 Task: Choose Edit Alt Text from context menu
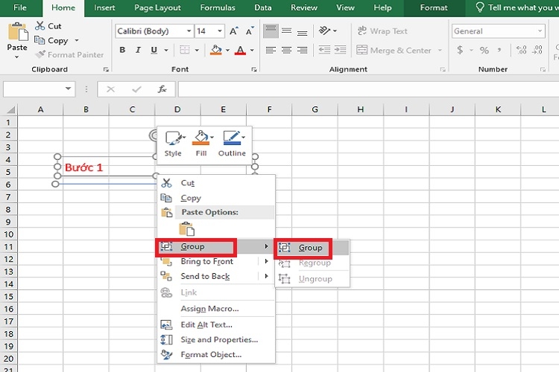tap(216, 324)
